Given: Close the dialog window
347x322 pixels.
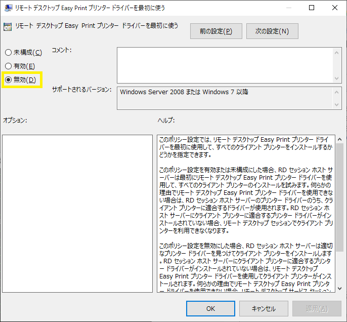Looking at the screenshot, I should pyautogui.click(x=335, y=8).
